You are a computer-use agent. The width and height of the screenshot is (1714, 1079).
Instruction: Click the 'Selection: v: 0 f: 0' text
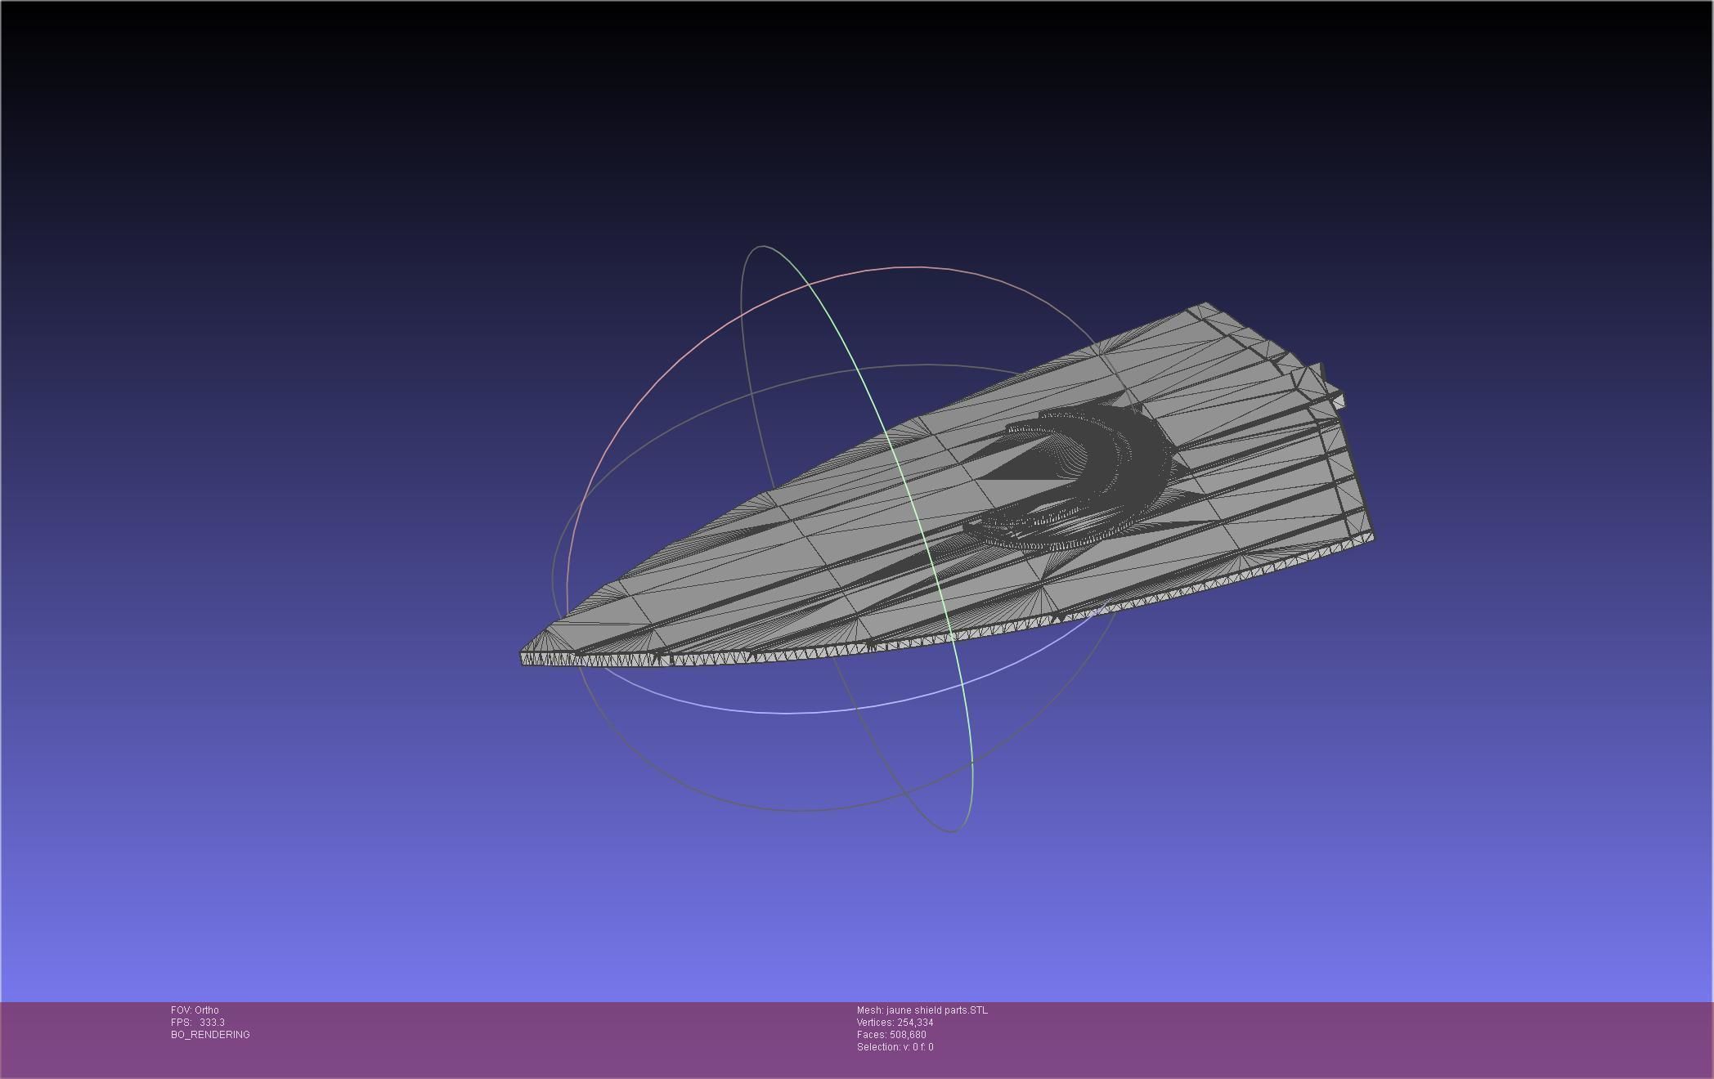tap(895, 1047)
